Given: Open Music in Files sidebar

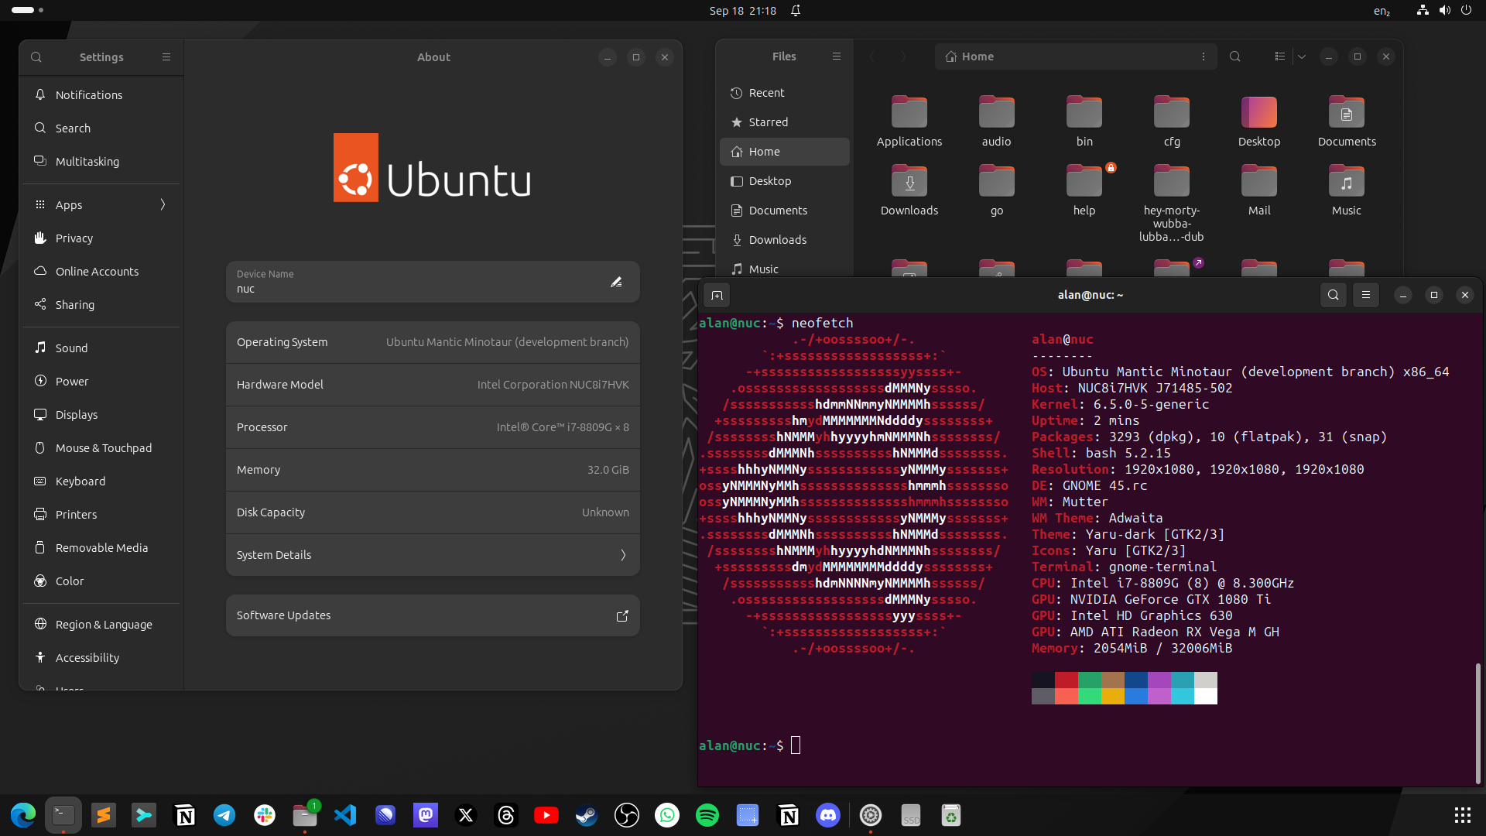Looking at the screenshot, I should [785, 269].
